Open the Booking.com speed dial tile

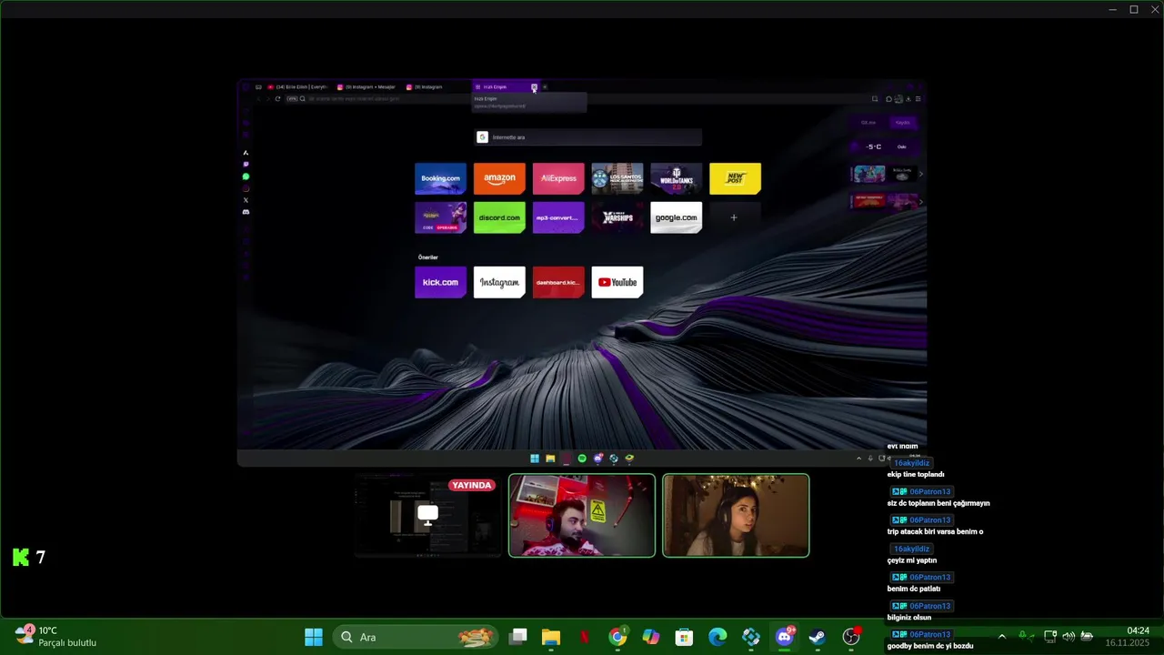[440, 178]
